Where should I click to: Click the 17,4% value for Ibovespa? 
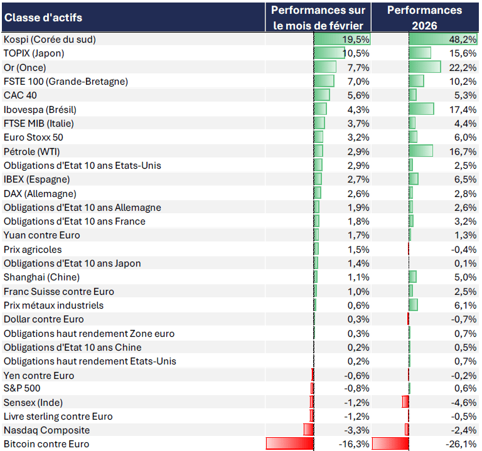463,110
